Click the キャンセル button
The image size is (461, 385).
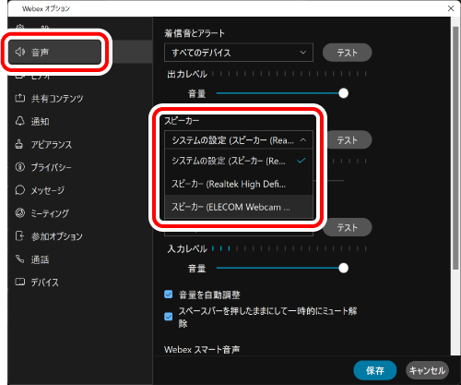pos(428,370)
